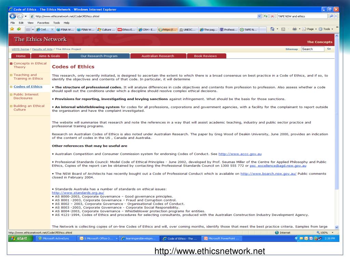Viewport: 350px width, 262px height.
Task: Open the Home navigation tab
Action: pos(21,56)
